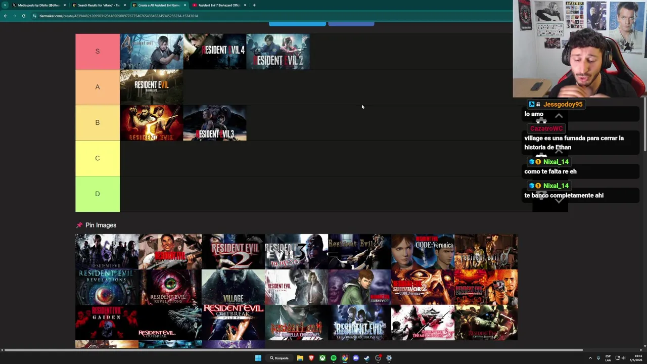Pick the original Resident Evil 2 cover
This screenshot has height=364, width=647.
[233, 251]
